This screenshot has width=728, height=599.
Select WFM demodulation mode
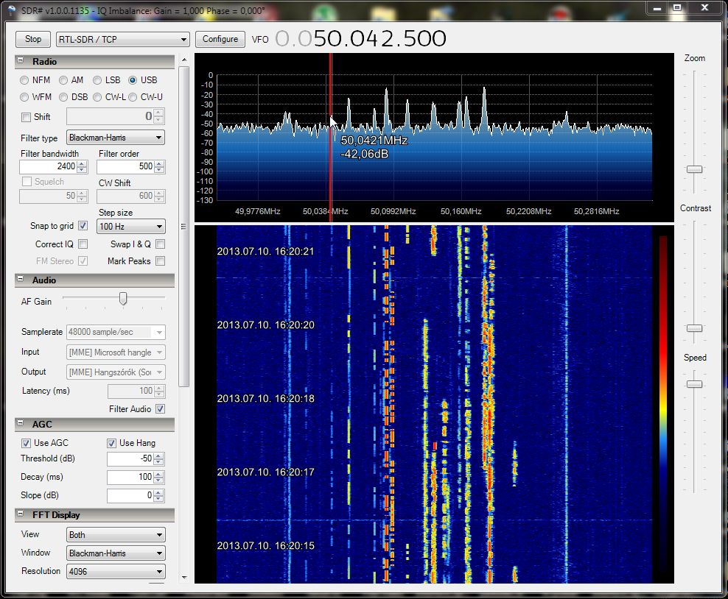(x=24, y=97)
